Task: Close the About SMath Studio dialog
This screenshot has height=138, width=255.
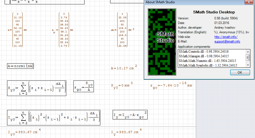Action: pos(248,2)
